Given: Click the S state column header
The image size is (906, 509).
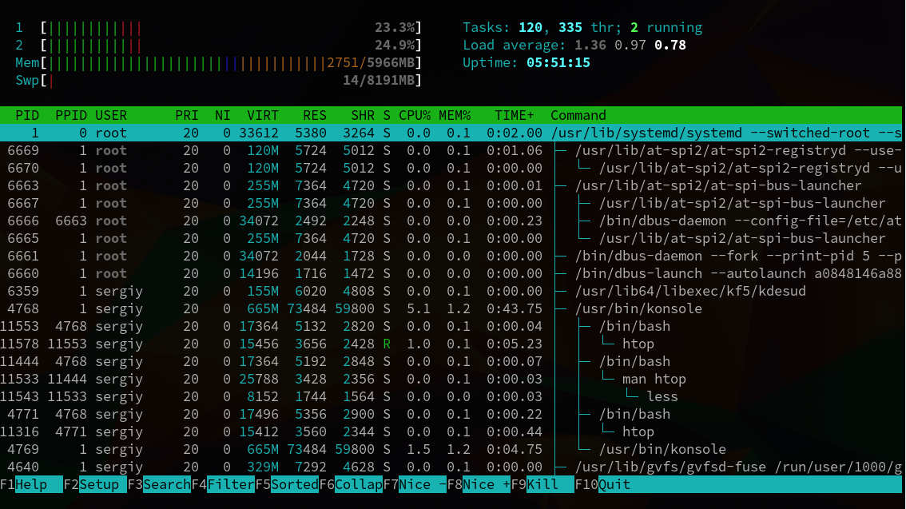Looking at the screenshot, I should 387,115.
